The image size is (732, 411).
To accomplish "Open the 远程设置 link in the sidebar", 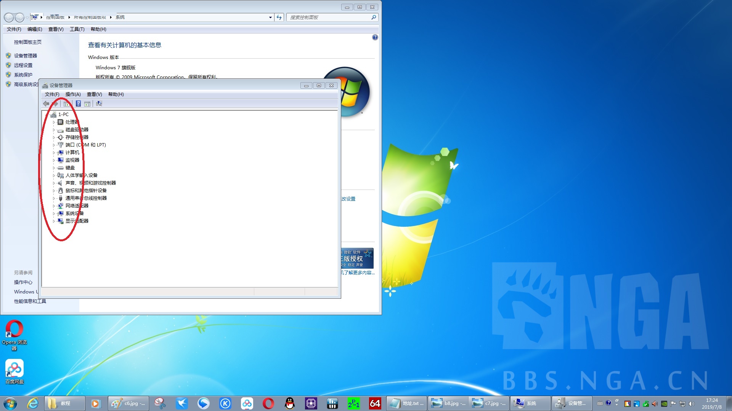I will pyautogui.click(x=23, y=65).
